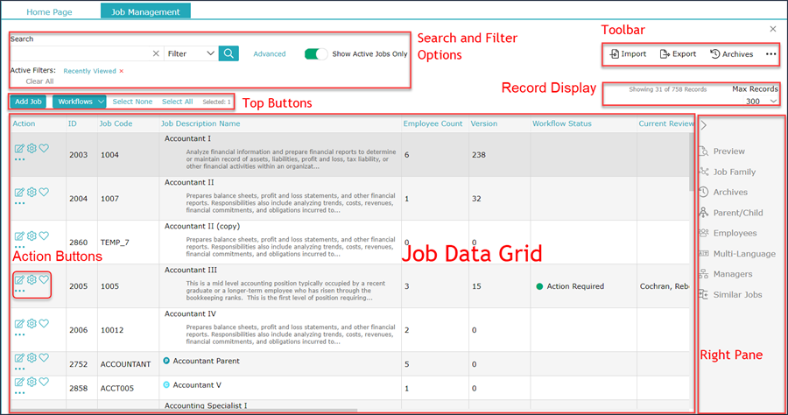Remove the Recently Viewed active filter
788x415 pixels.
pyautogui.click(x=121, y=71)
